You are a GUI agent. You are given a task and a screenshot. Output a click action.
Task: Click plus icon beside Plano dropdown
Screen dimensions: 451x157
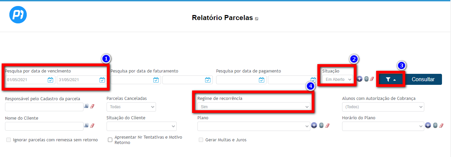click(314, 126)
